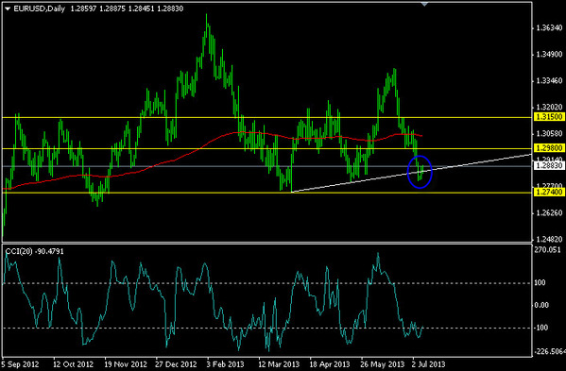Click the 100 level on CCI scale
The width and height of the screenshot is (566, 371).
point(540,282)
